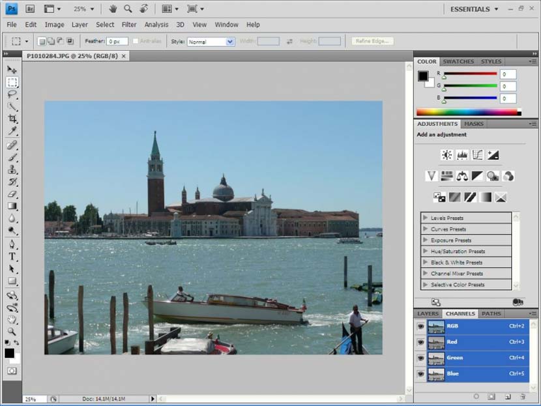Create a new channel in the Channels panel
Viewport: 541px width, 406px height.
coord(508,396)
